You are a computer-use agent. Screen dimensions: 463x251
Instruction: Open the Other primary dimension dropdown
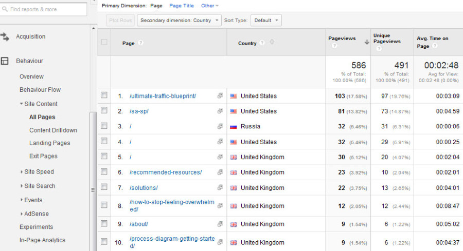click(210, 6)
